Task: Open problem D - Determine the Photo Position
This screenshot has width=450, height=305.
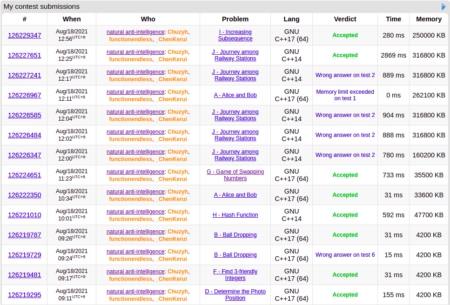Action: tap(235, 295)
